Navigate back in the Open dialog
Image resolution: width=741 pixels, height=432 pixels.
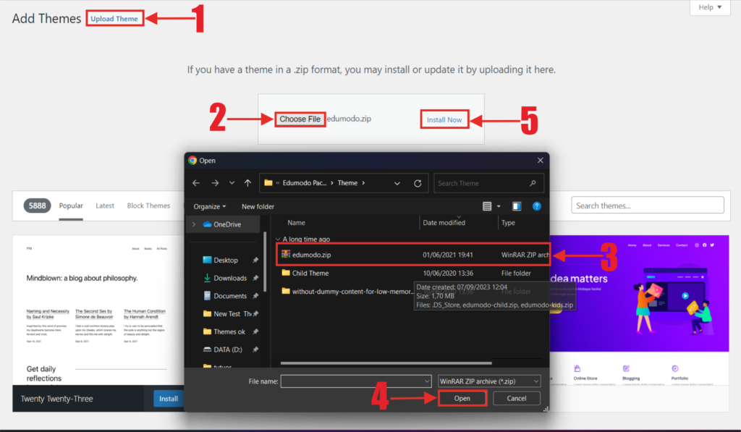click(x=196, y=183)
